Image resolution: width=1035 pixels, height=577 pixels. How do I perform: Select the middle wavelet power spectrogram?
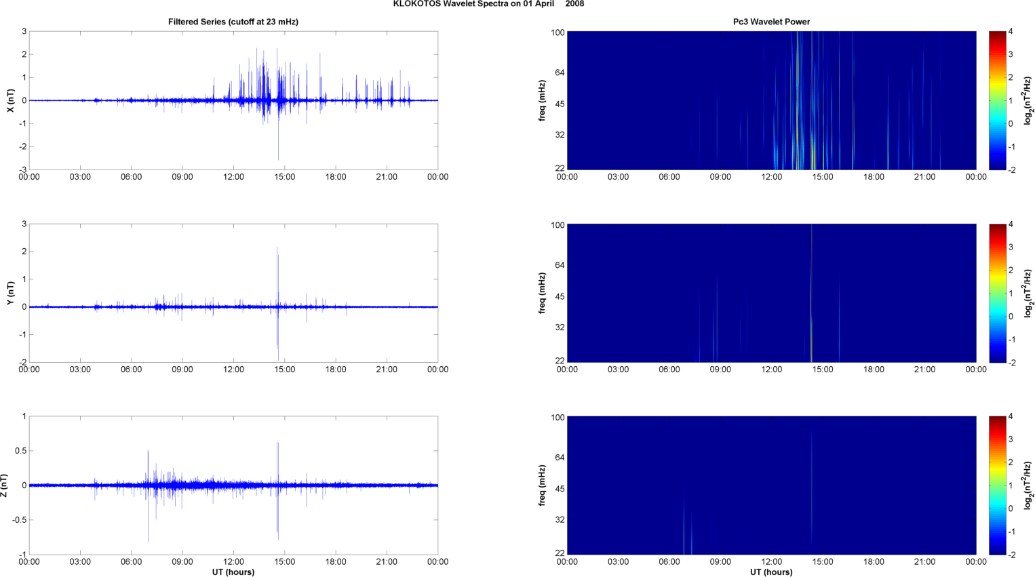pyautogui.click(x=771, y=293)
